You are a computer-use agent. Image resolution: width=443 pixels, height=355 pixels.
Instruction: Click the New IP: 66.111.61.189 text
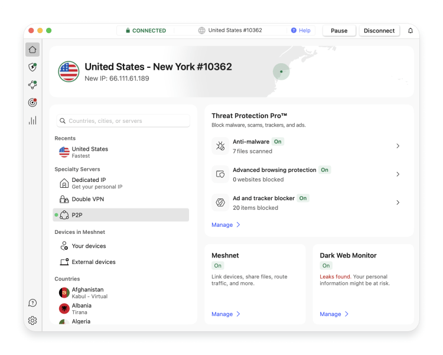coord(117,79)
